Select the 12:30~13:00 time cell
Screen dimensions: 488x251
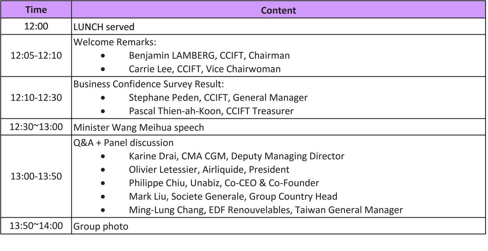[36, 127]
